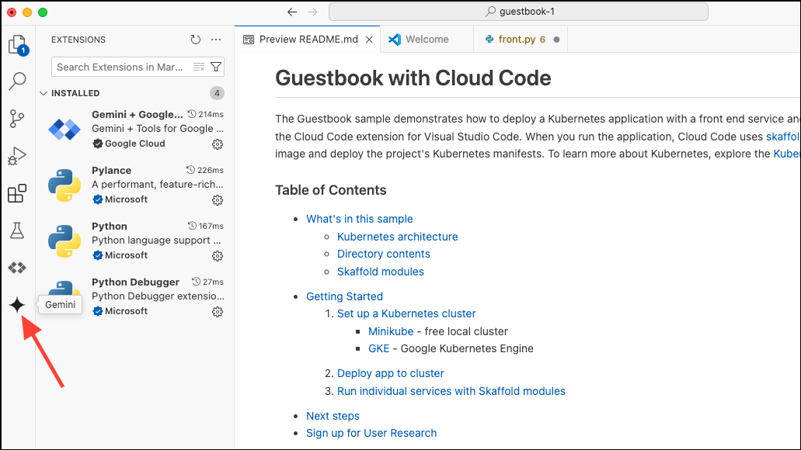Click the Extensions activity bar icon
This screenshot has height=450, width=801.
point(17,193)
